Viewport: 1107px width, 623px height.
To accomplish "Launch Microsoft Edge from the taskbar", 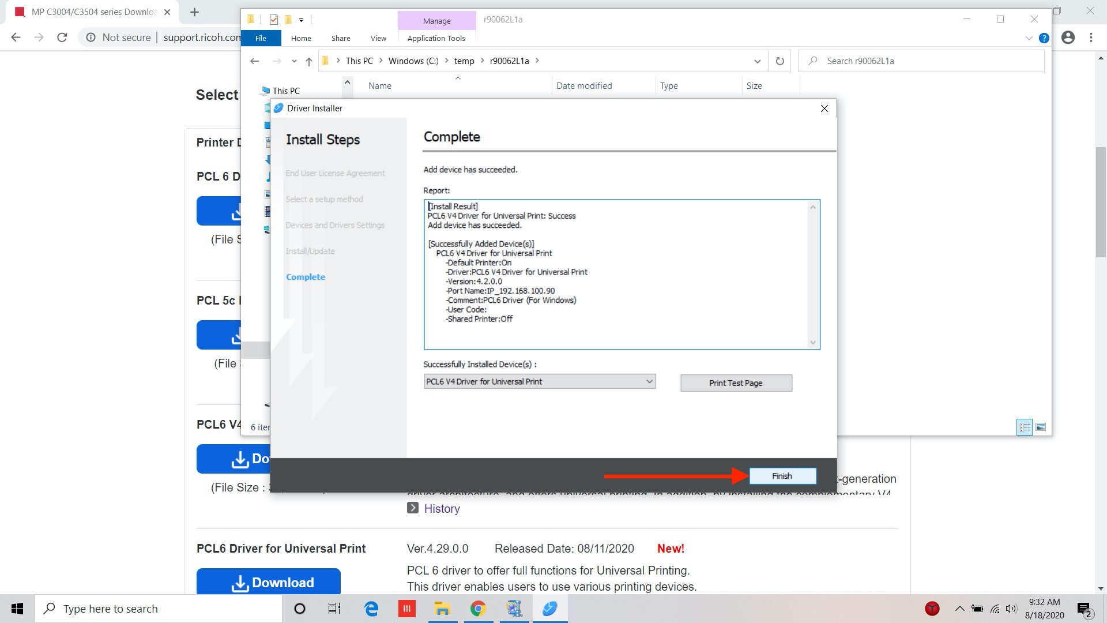I will [371, 609].
